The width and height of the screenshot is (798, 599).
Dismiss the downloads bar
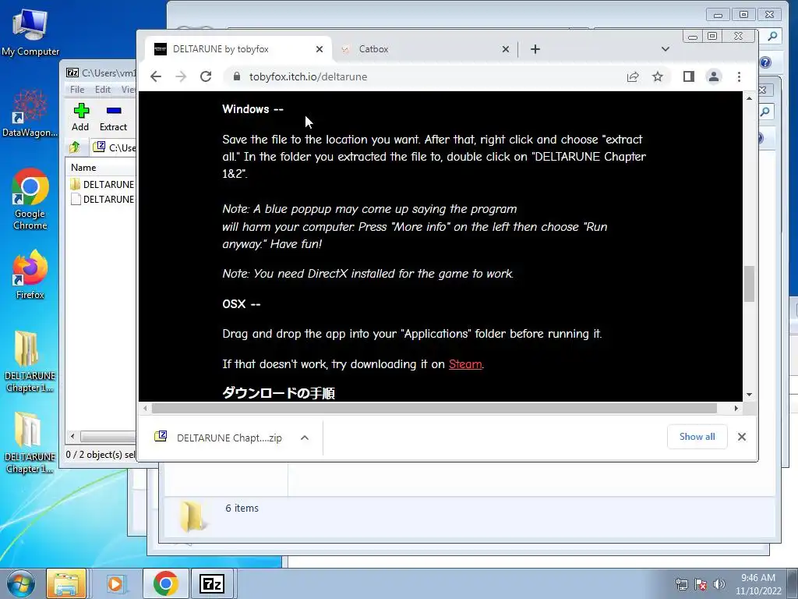tap(742, 437)
